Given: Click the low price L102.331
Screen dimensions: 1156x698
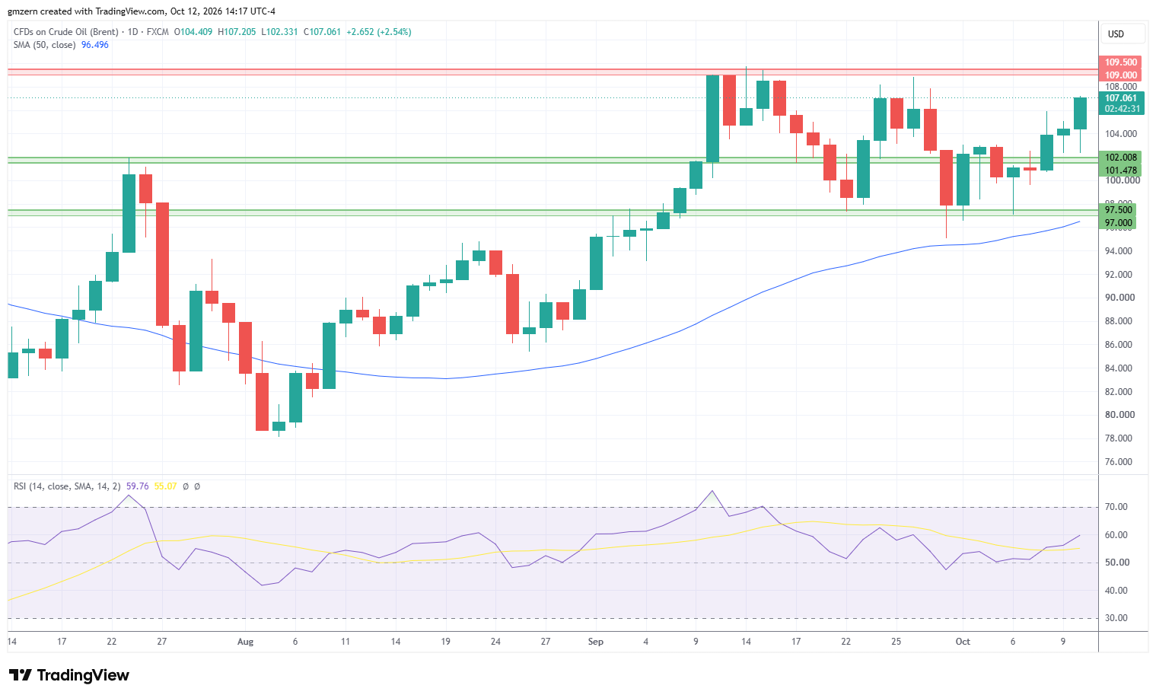Looking at the screenshot, I should [x=279, y=32].
